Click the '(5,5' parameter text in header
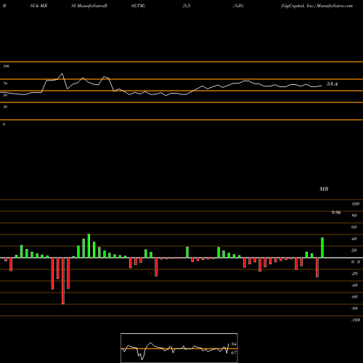The image size is (363, 363). [187, 6]
